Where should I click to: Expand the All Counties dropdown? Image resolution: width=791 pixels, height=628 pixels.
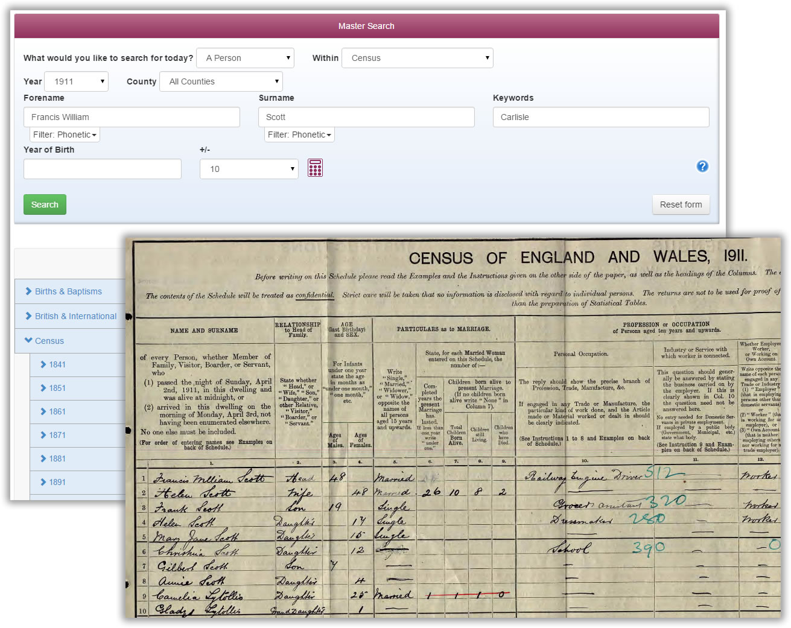pyautogui.click(x=221, y=81)
